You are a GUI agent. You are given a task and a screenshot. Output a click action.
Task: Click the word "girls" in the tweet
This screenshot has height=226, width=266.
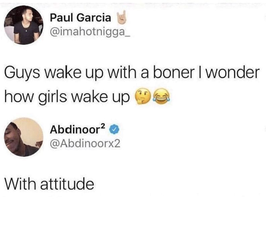(52, 98)
